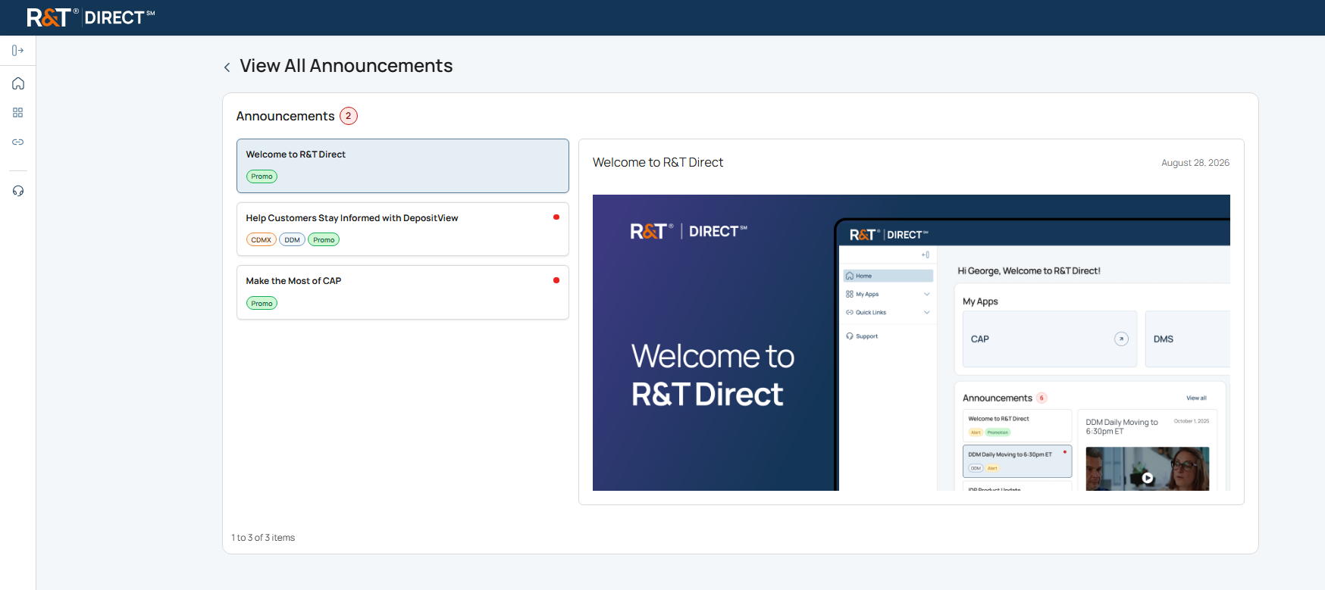Viewport: 1325px width, 590px height.
Task: Go back using chevron beside View All Announcements
Action: (x=227, y=67)
